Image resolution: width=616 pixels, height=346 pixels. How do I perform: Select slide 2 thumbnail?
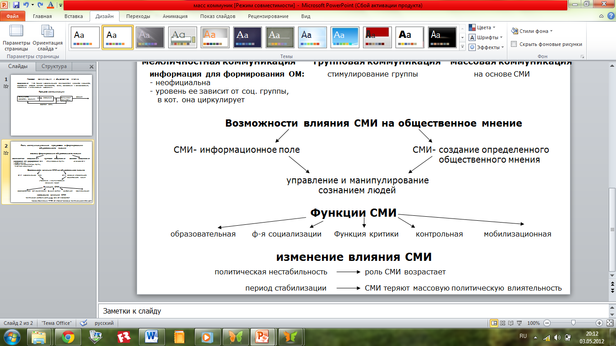tap(51, 172)
